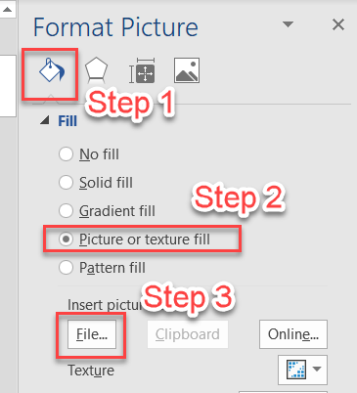The width and height of the screenshot is (357, 393).
Task: Click the Format Picture pane title
Action: pos(115,26)
